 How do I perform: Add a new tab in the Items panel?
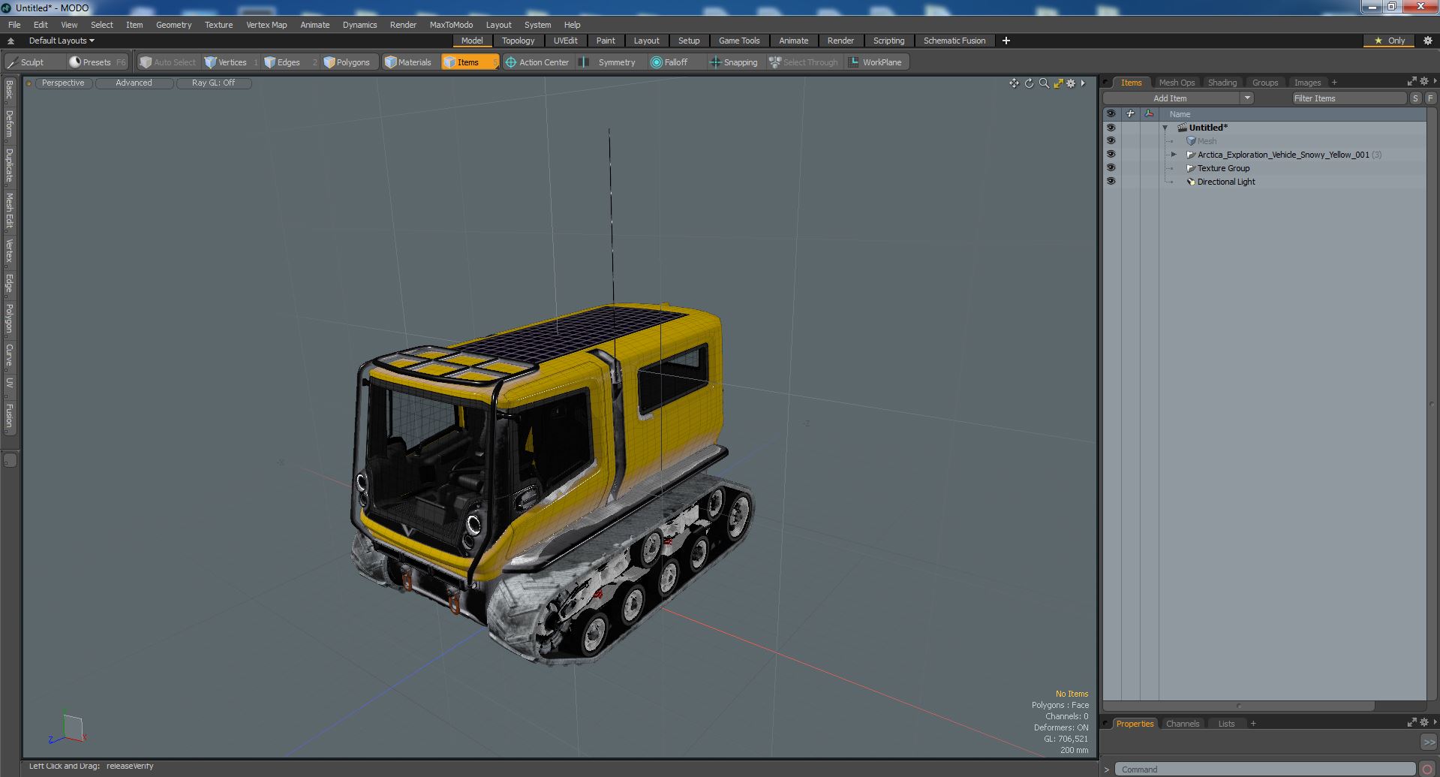click(1334, 83)
